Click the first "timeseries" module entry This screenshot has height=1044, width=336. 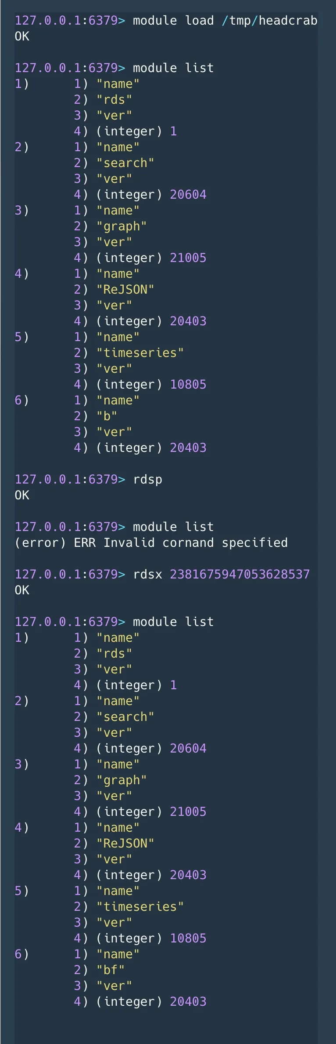(140, 353)
